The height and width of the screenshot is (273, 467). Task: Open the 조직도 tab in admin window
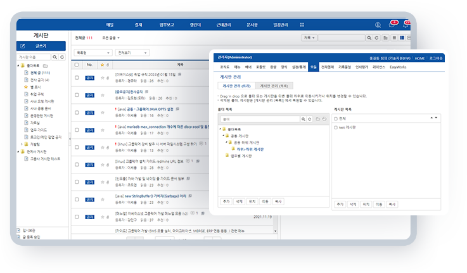pos(224,67)
